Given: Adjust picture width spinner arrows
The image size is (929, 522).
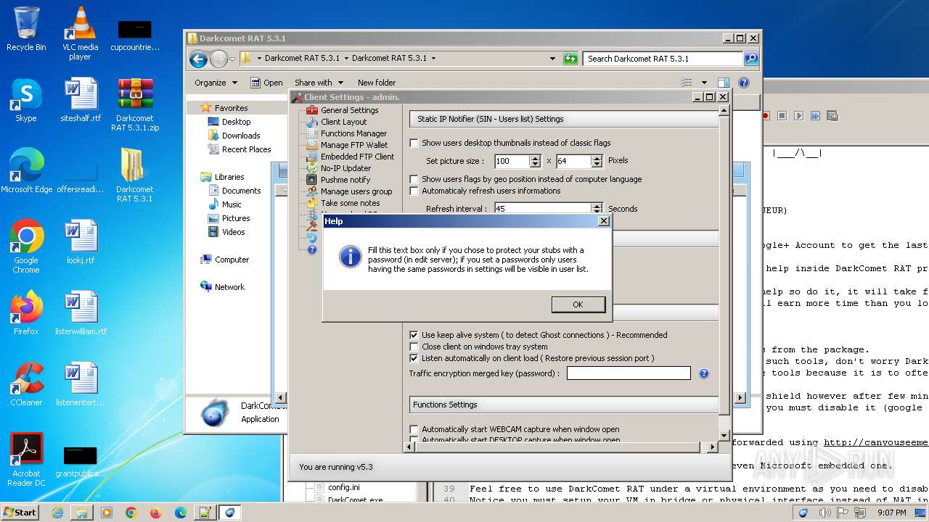Looking at the screenshot, I should [536, 161].
